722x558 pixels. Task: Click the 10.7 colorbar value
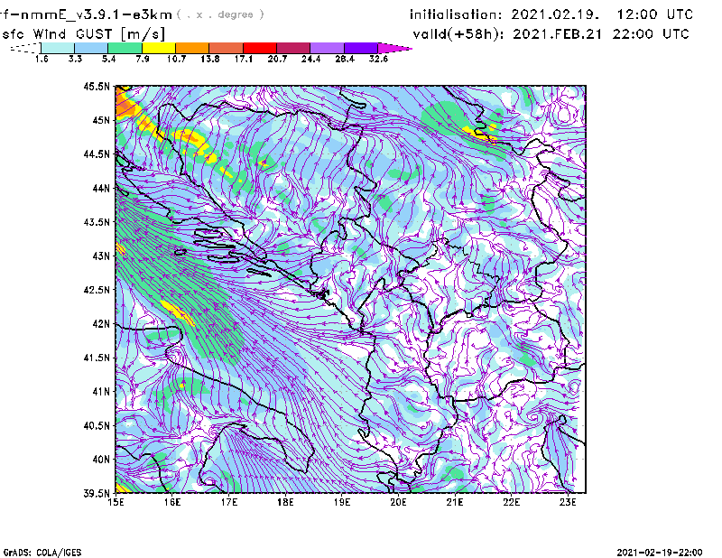pos(176,59)
